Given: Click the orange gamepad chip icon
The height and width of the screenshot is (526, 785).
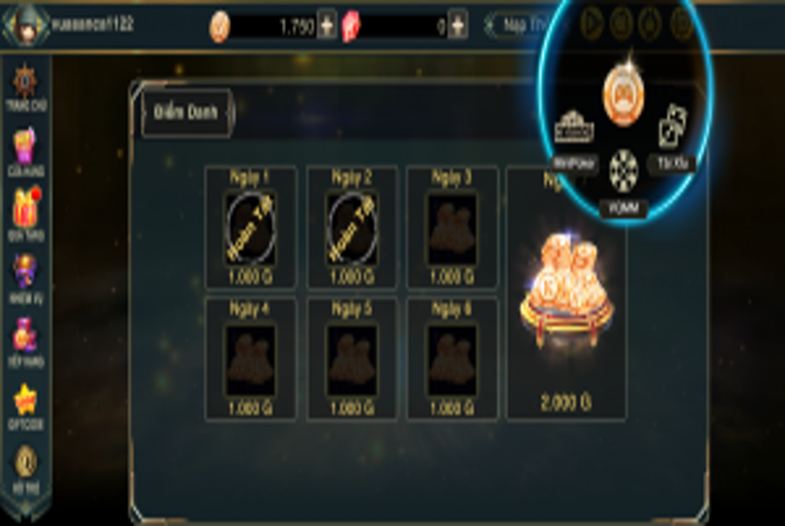Looking at the screenshot, I should point(624,95).
